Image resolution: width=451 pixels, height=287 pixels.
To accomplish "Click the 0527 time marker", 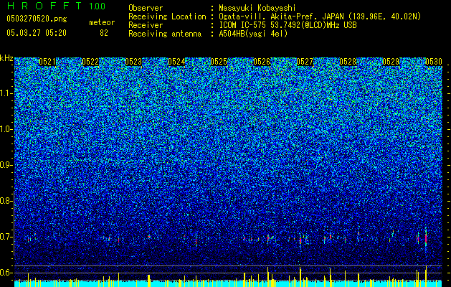I will pos(305,62).
